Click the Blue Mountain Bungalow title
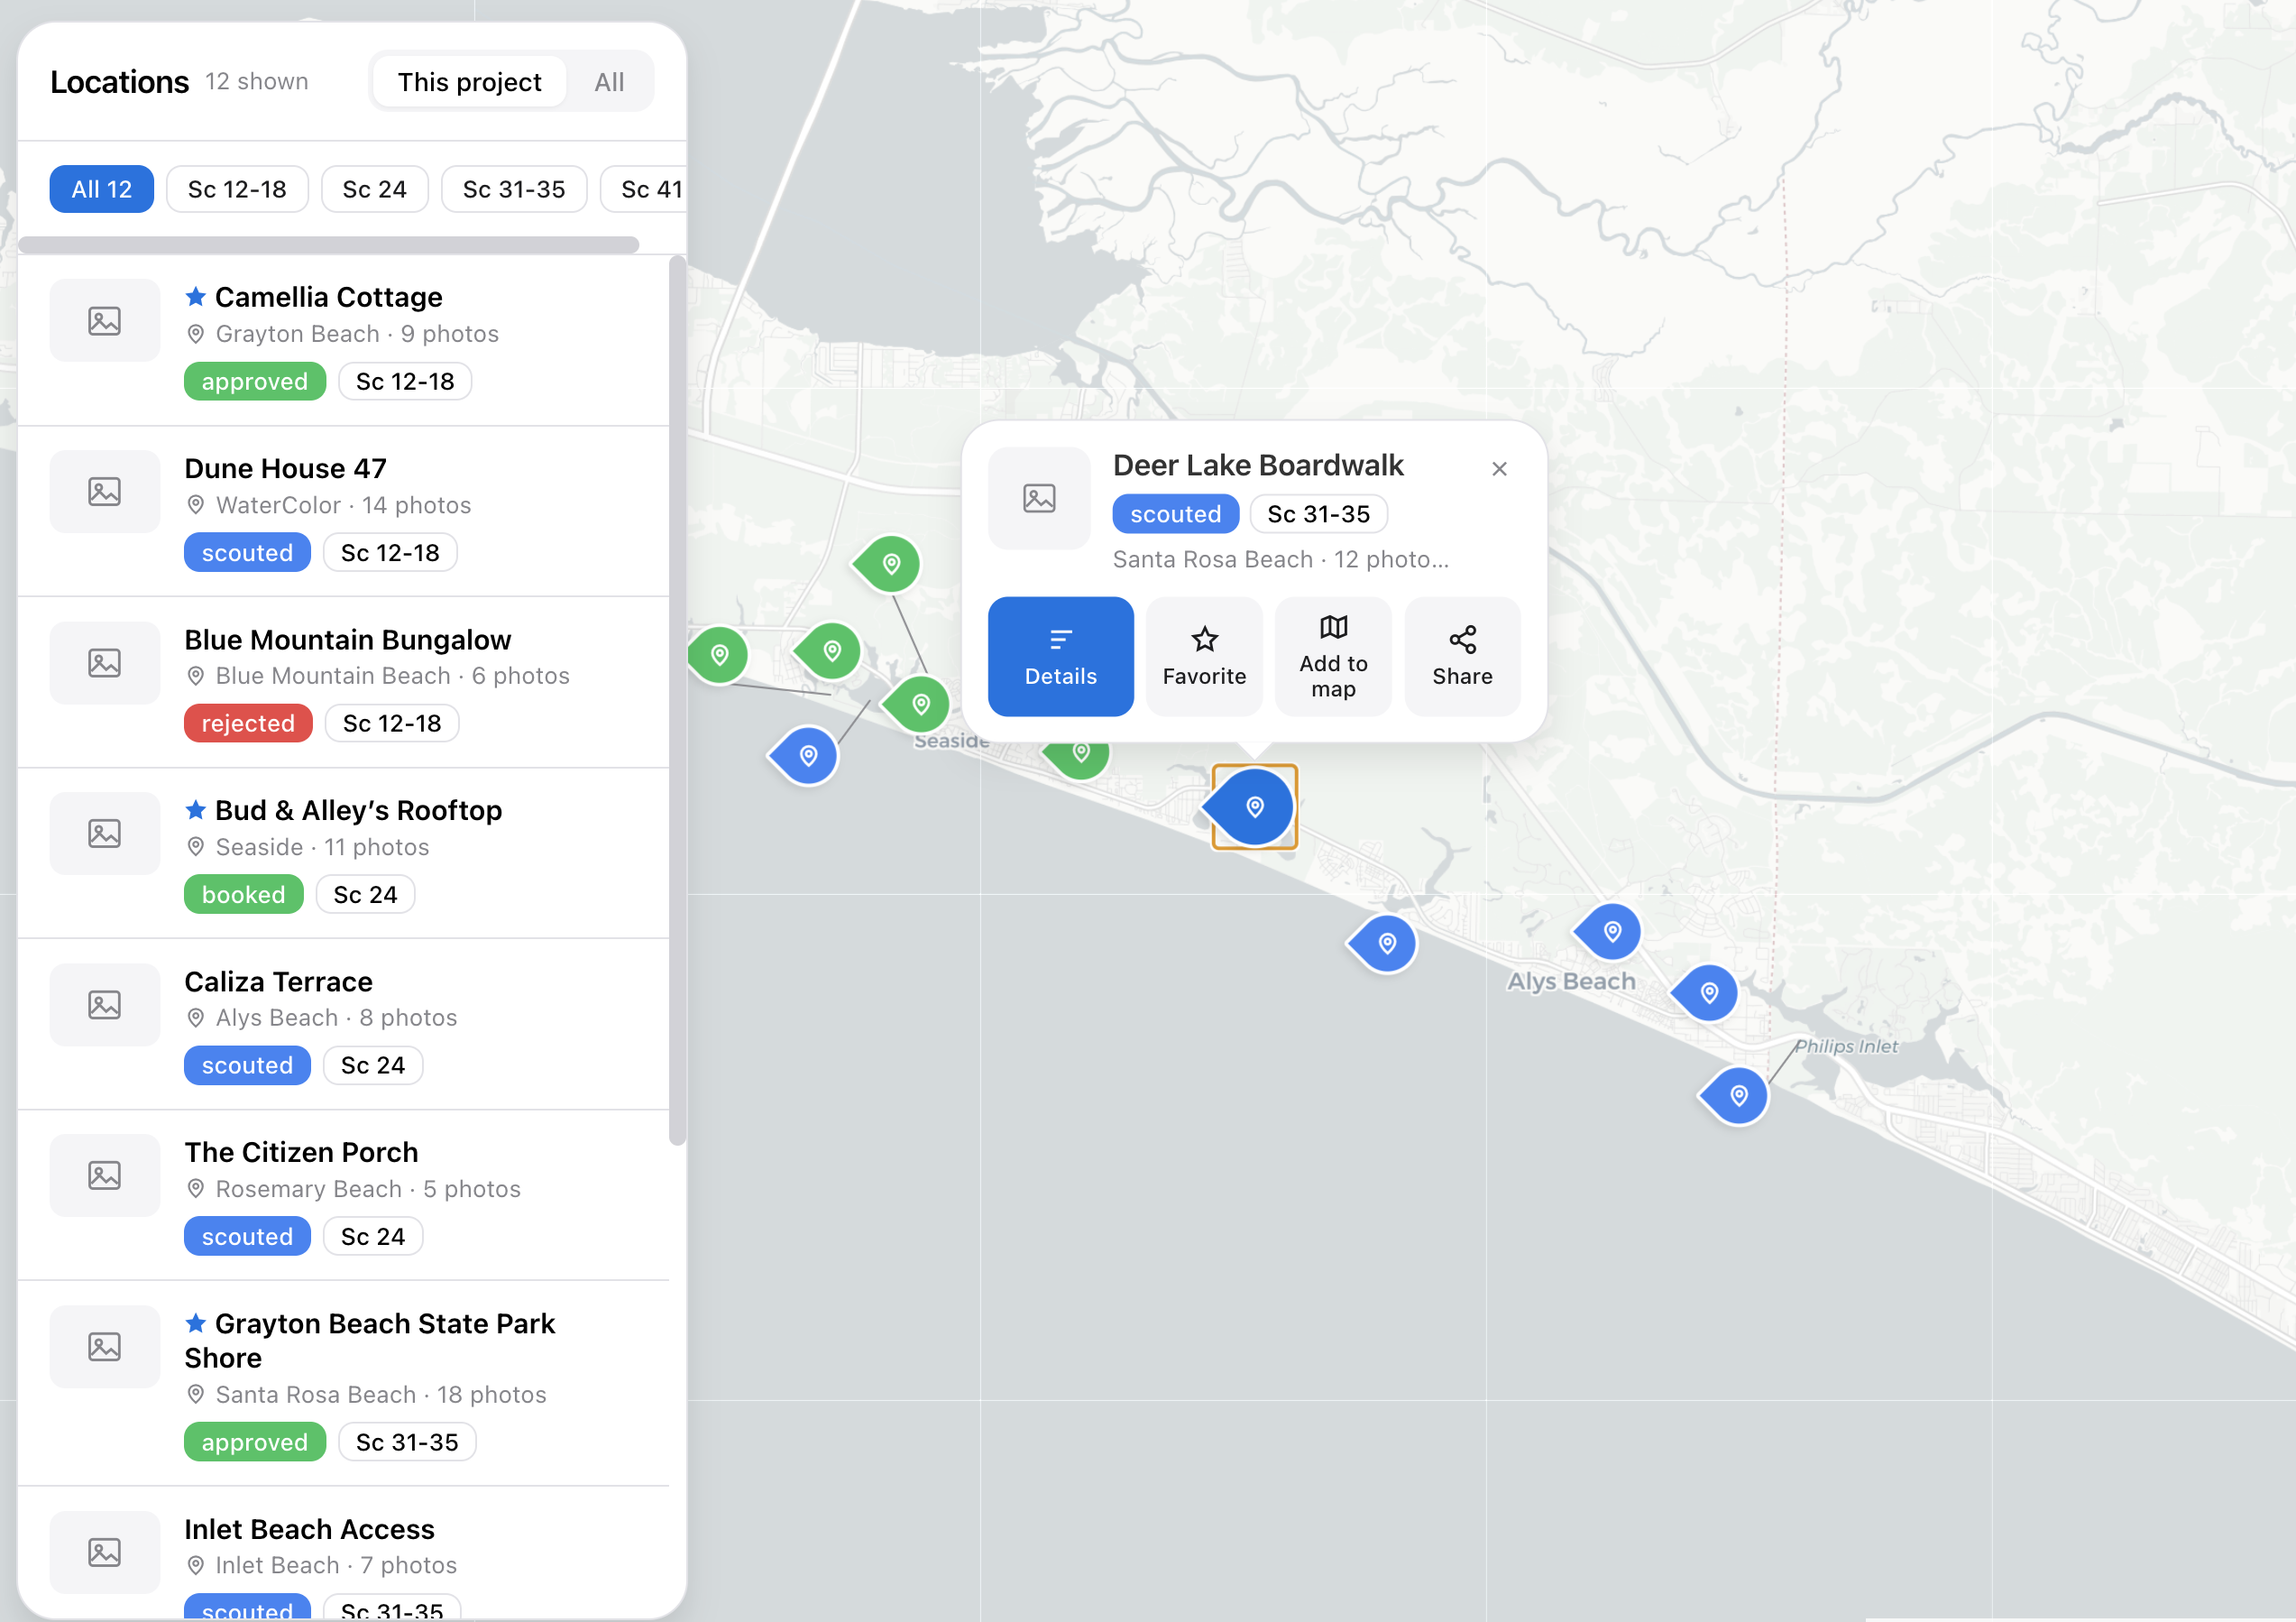The image size is (2296, 1622). pyautogui.click(x=347, y=640)
